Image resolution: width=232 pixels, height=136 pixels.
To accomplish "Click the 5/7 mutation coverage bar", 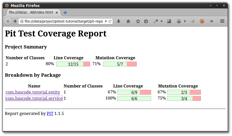I will tap(120, 64).
